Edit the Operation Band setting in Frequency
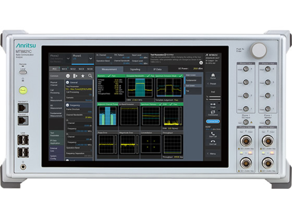This screenshot has height=219, width=292. tap(78, 149)
